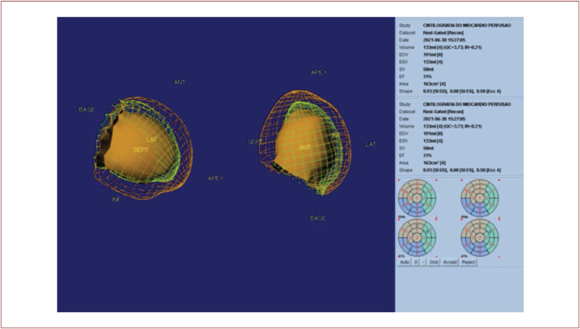This screenshot has height=329, width=580.
Task: Click the LAT label right of right heart
Action: click(x=370, y=144)
